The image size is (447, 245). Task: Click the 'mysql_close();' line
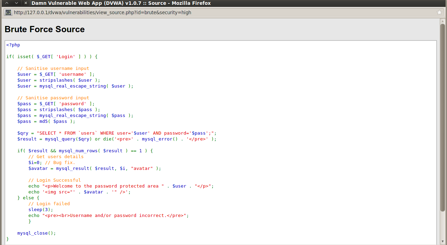coord(37,233)
